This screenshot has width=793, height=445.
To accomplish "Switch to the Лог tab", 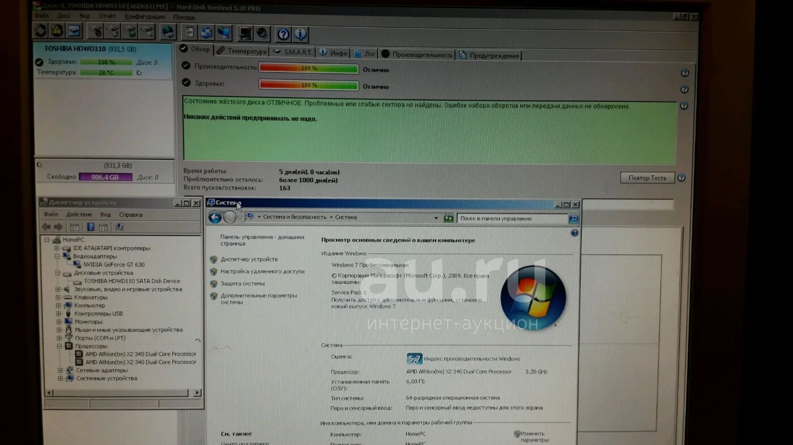I will click(x=365, y=54).
